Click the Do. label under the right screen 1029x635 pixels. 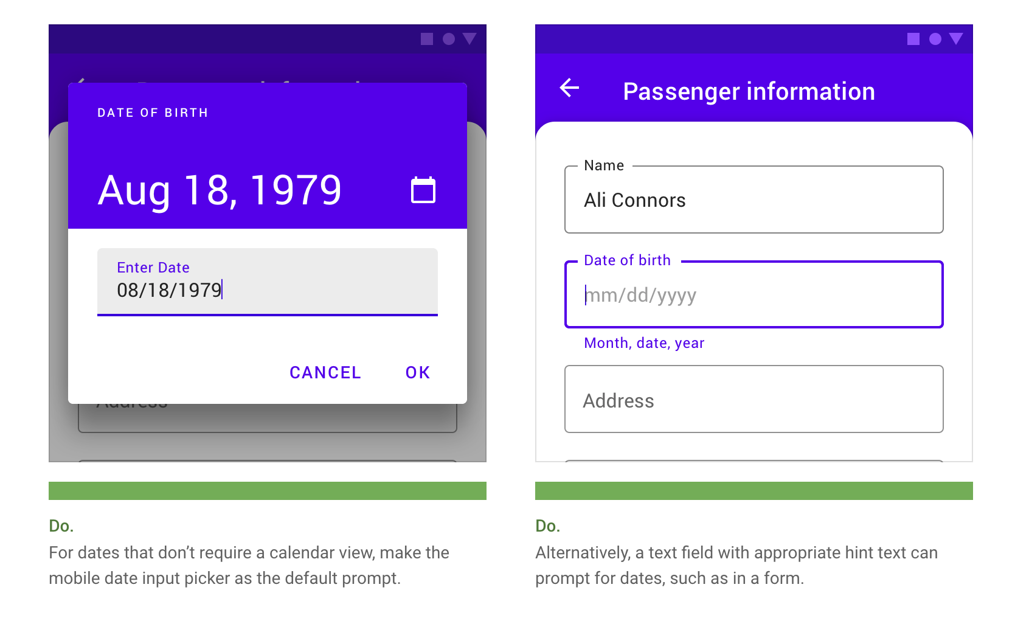pyautogui.click(x=547, y=526)
